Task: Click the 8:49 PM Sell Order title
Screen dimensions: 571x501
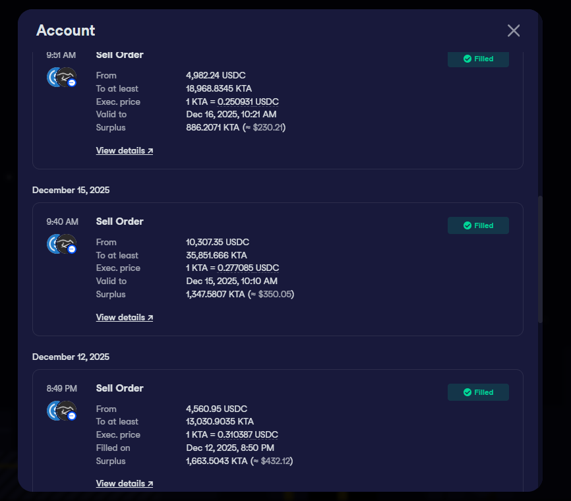Action: [119, 388]
